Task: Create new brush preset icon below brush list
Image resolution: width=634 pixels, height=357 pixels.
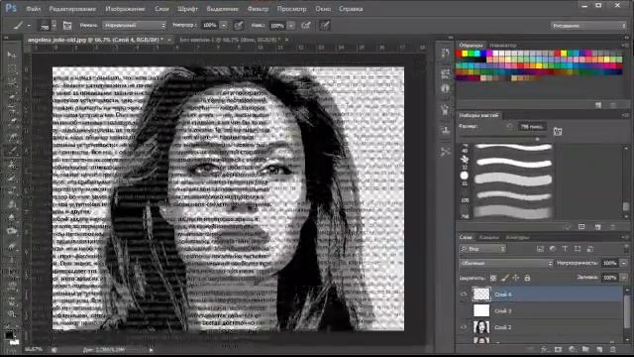Action: tap(597, 227)
